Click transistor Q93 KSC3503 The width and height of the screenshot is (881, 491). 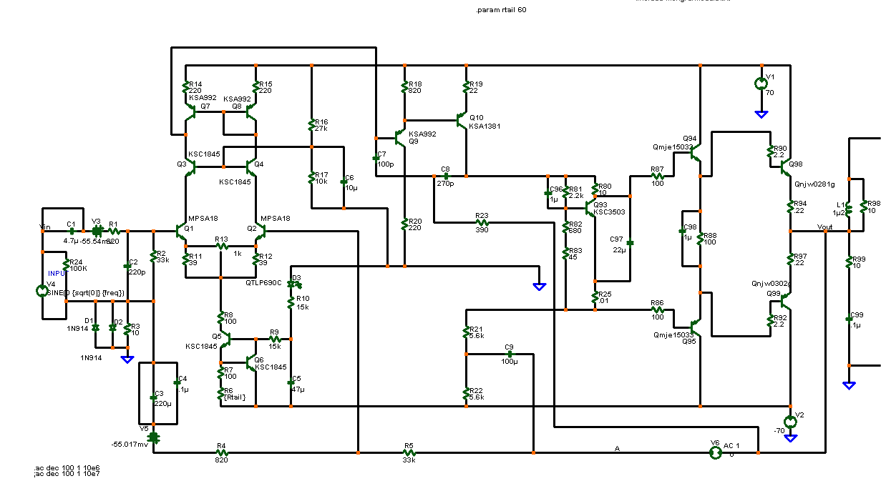590,207
